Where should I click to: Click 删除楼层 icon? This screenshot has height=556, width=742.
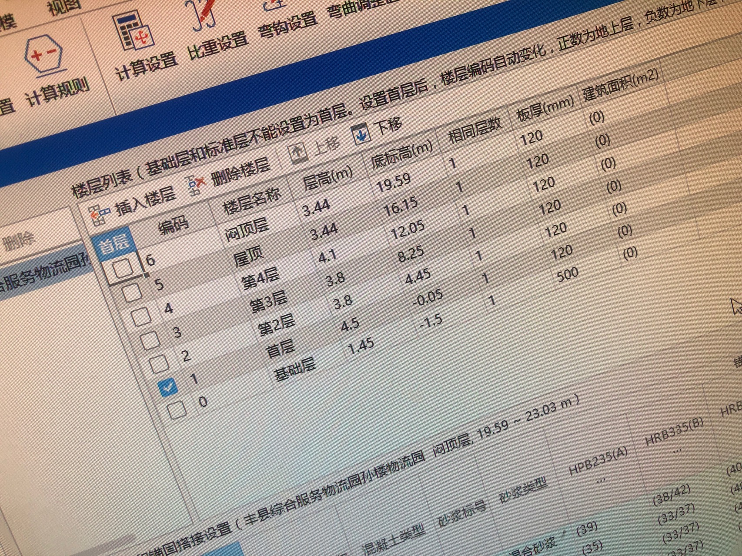coord(196,185)
